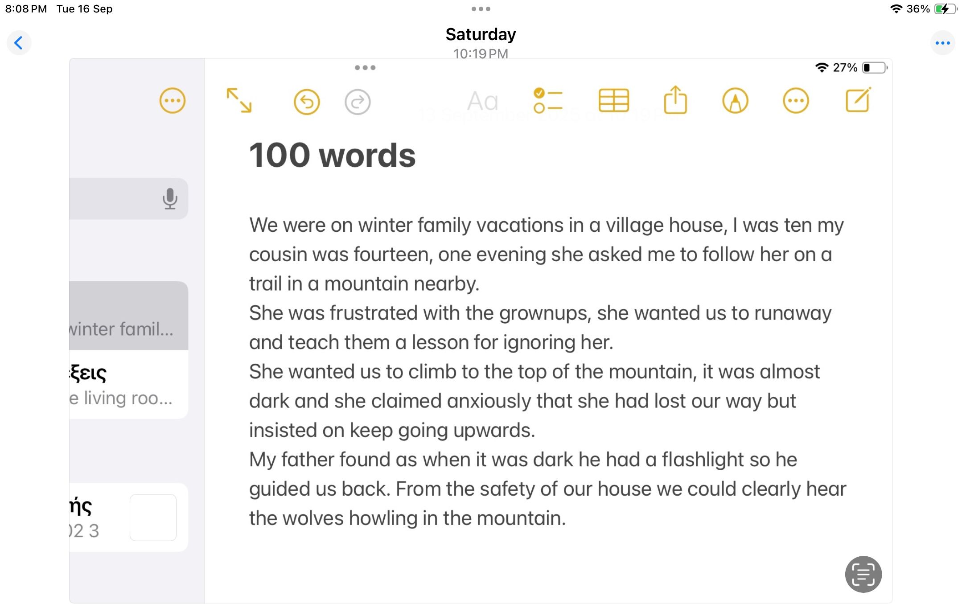Open the blue top-right more options menu
The height and width of the screenshot is (604, 962).
tap(942, 43)
